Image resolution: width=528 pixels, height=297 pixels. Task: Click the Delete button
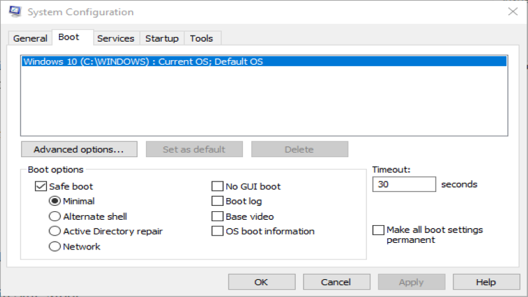pos(300,149)
